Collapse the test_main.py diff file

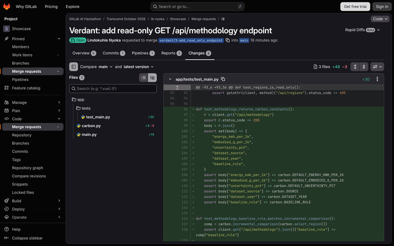(x=170, y=79)
